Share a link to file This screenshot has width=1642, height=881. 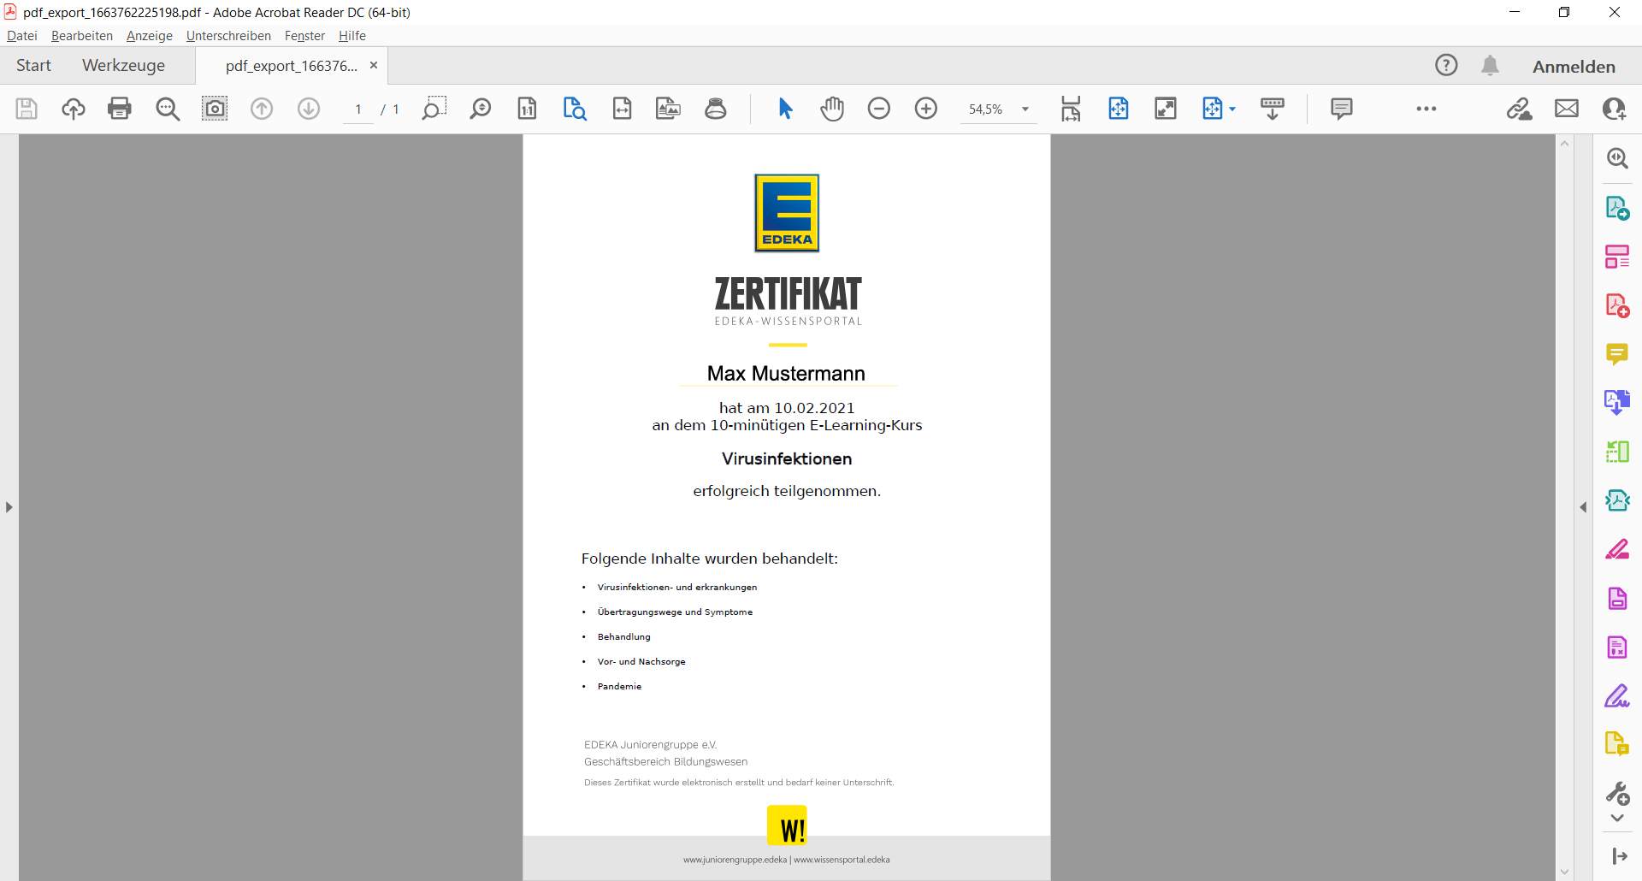tap(1520, 109)
